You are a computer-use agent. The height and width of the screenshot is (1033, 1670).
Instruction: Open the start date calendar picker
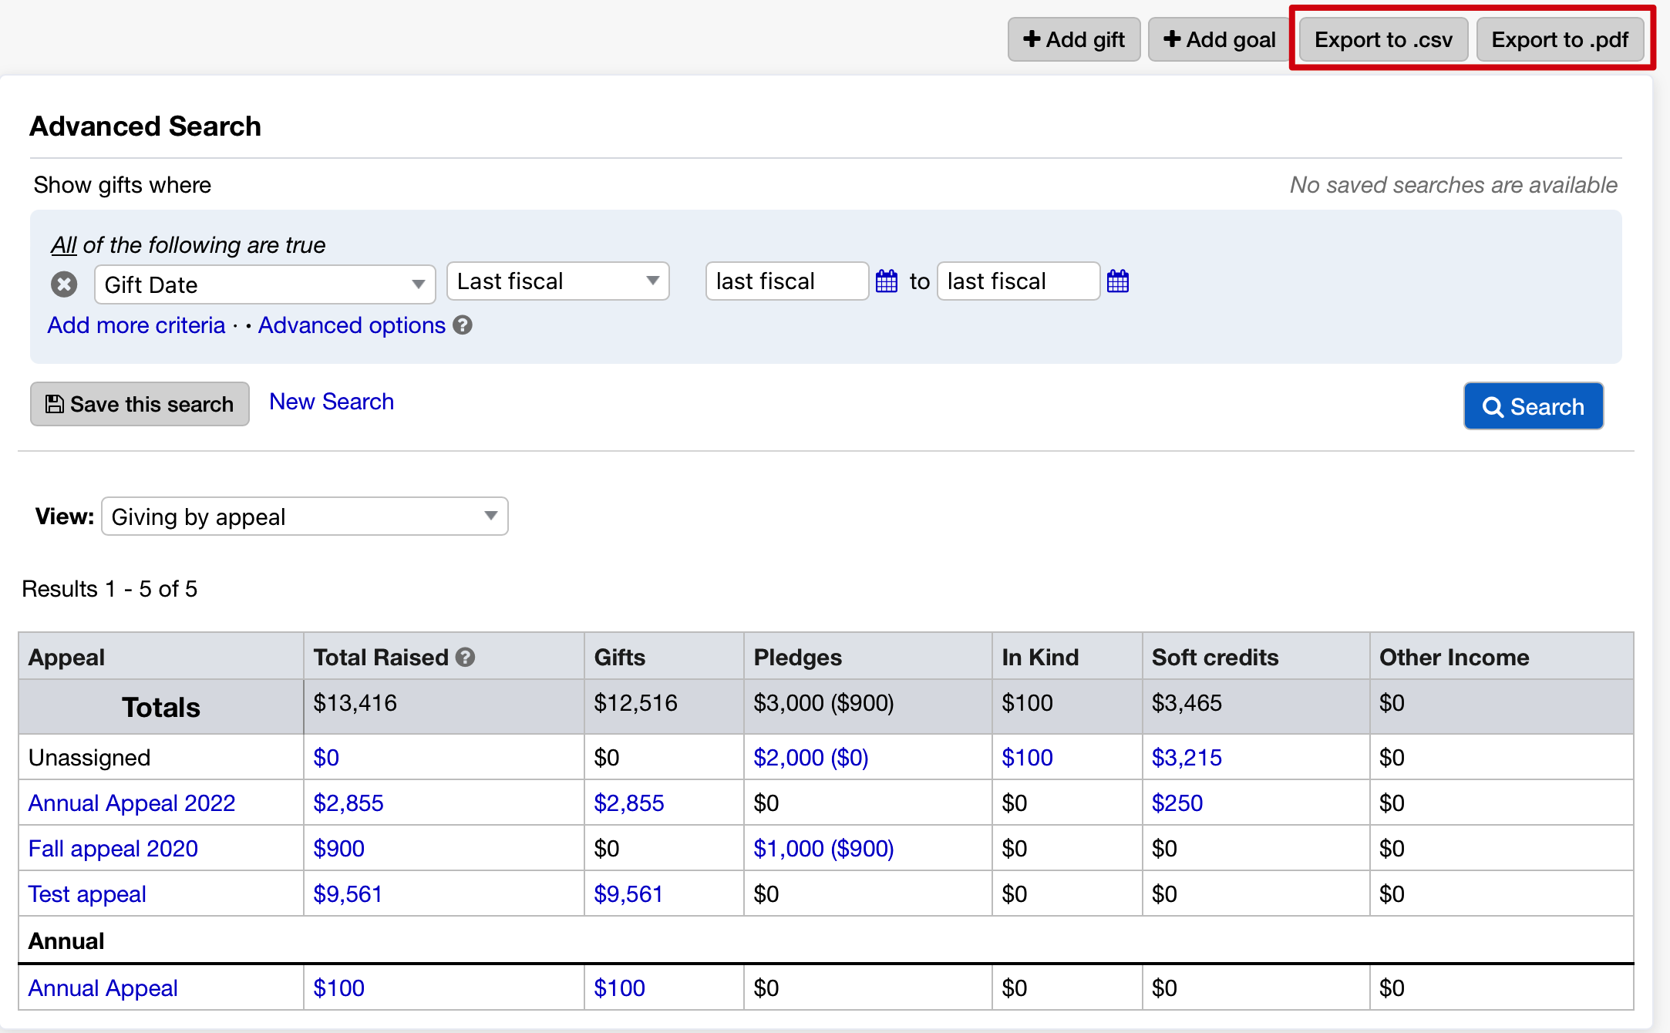(887, 281)
